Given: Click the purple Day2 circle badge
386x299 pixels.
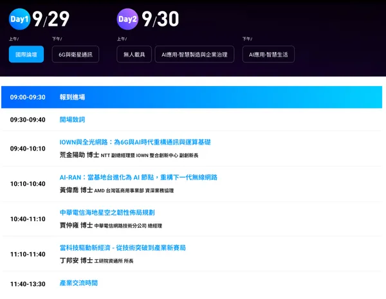Looking at the screenshot, I should click(x=127, y=19).
